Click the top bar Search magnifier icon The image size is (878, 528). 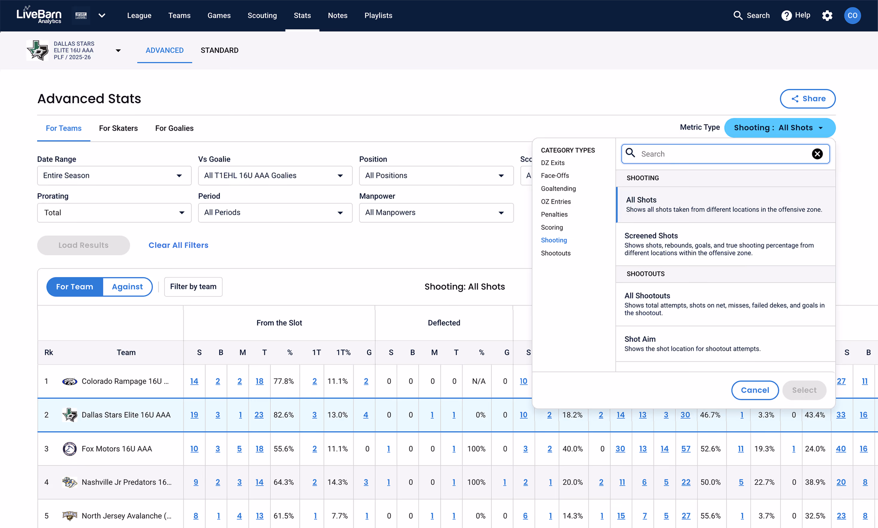click(738, 16)
